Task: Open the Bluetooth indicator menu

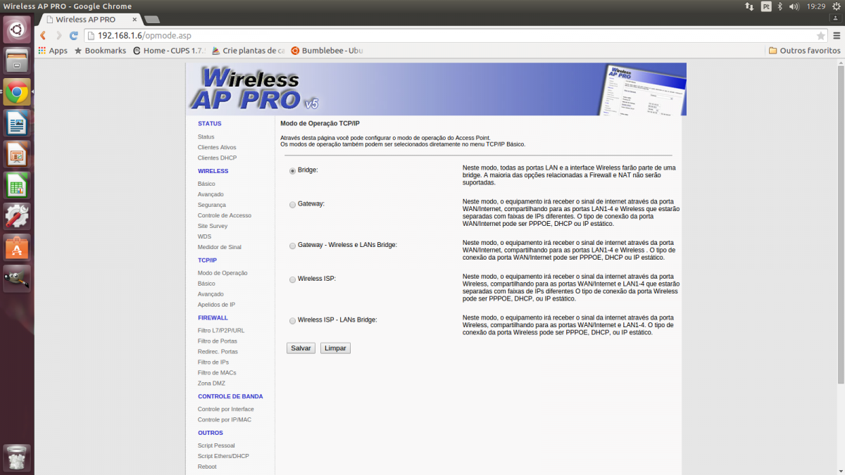Action: [x=780, y=6]
